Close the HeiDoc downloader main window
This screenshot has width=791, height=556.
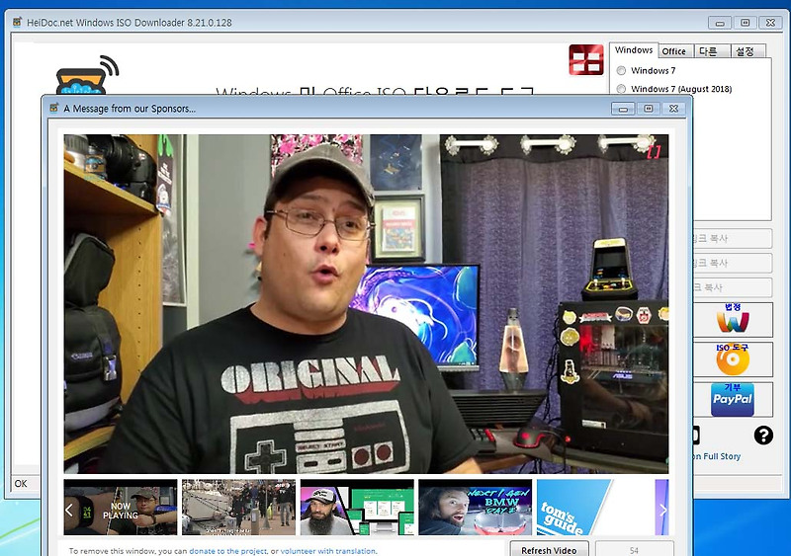click(770, 23)
